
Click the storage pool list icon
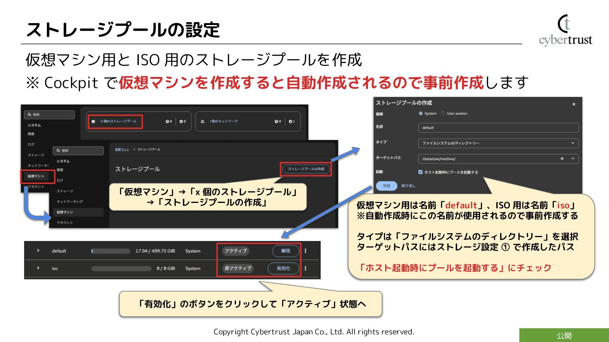click(x=93, y=121)
